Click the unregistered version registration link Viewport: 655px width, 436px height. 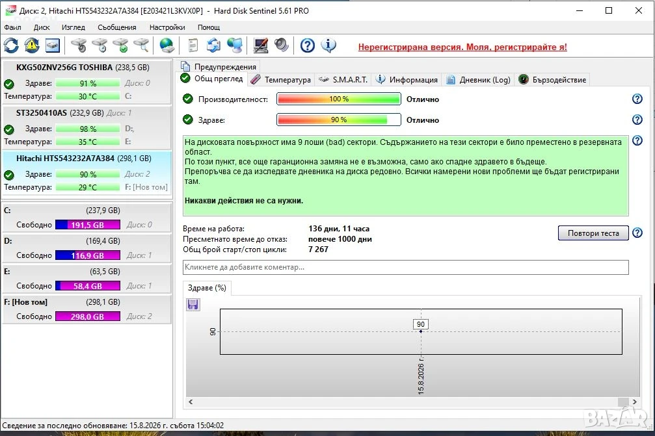[462, 47]
